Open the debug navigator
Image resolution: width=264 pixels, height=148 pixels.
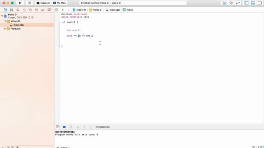click(37, 10)
